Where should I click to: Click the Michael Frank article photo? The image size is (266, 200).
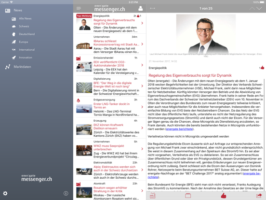[x=206, y=33]
